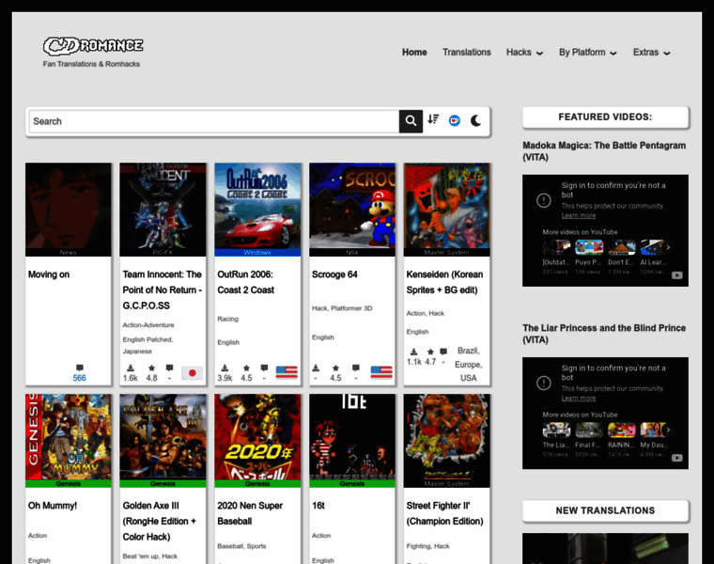Image resolution: width=714 pixels, height=564 pixels.
Task: Click the Oh Mummy cover art
Action: click(x=69, y=437)
